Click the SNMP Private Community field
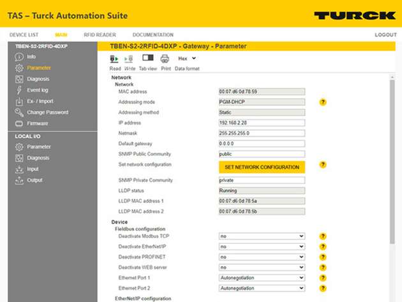Viewport: 402px width, 302px height. click(x=262, y=180)
